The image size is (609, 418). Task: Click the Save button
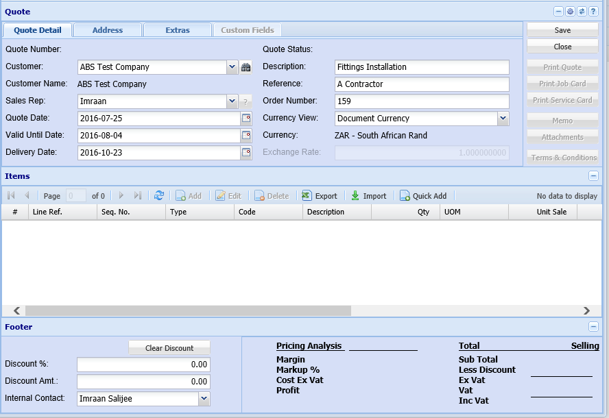(562, 30)
